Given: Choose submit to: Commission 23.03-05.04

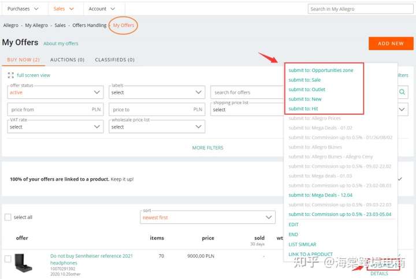Looking at the screenshot, I should pyautogui.click(x=340, y=214).
